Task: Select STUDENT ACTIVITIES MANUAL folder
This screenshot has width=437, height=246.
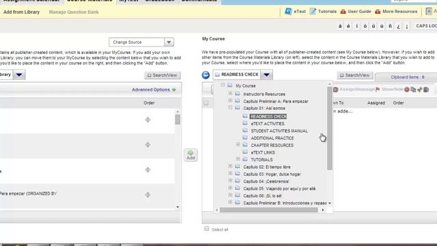Action: tap(279, 131)
